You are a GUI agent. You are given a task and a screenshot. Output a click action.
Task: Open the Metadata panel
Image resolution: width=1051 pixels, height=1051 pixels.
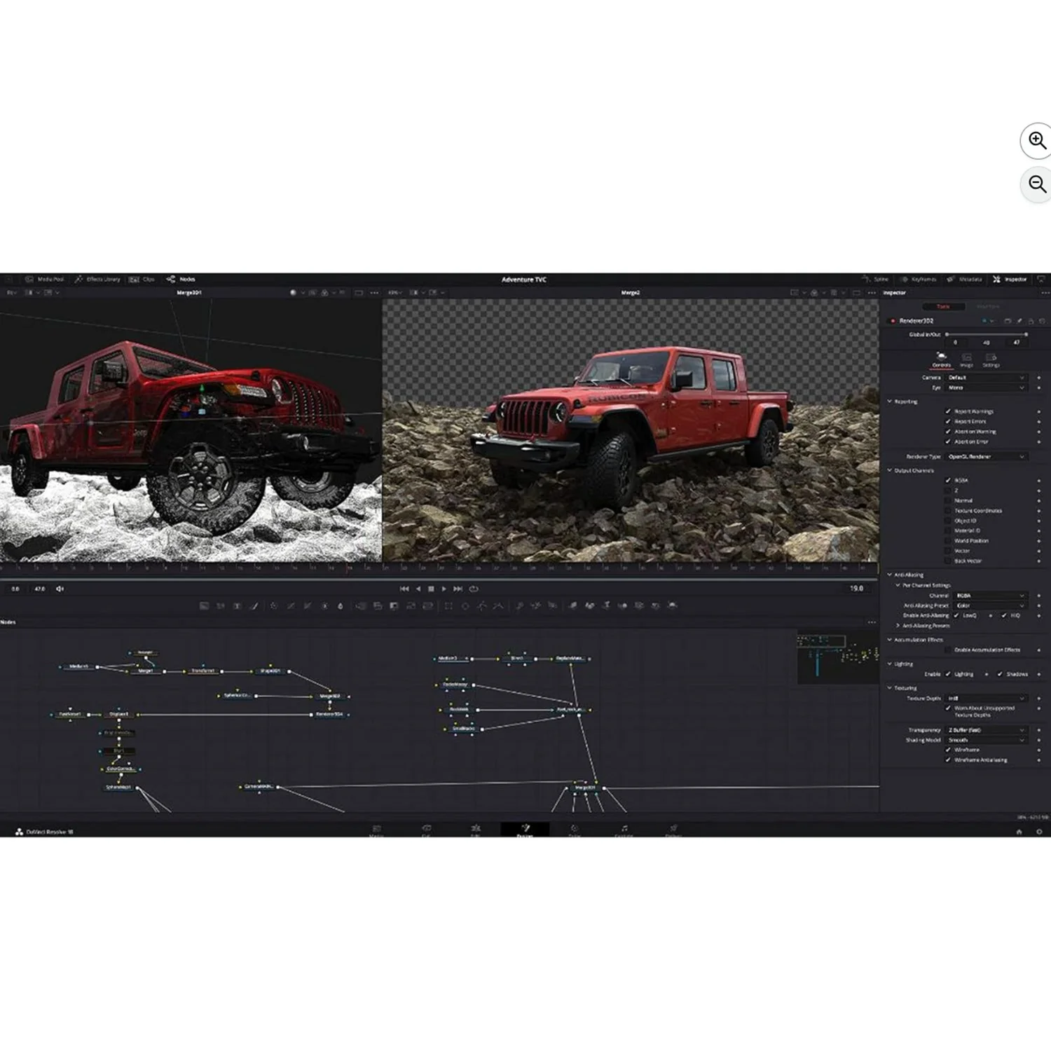tap(965, 279)
